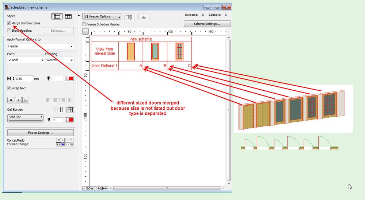365x200 pixels.
Task: Toggle the Wrap text checkbox
Action: [x=9, y=88]
